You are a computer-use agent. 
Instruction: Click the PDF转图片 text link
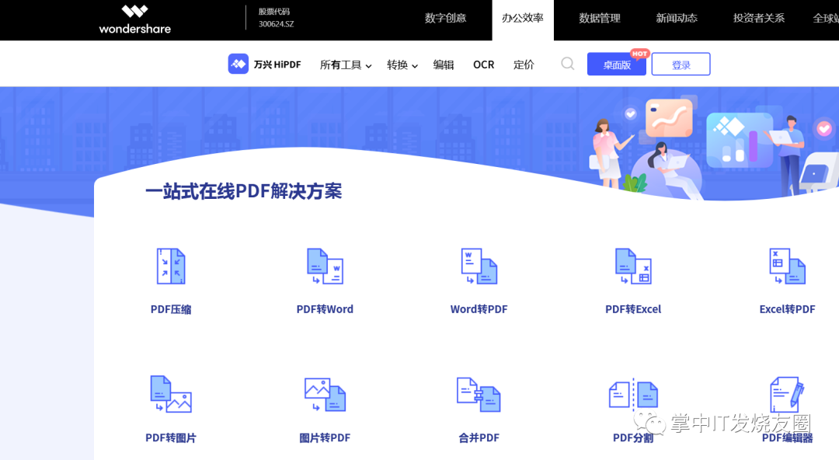(171, 438)
